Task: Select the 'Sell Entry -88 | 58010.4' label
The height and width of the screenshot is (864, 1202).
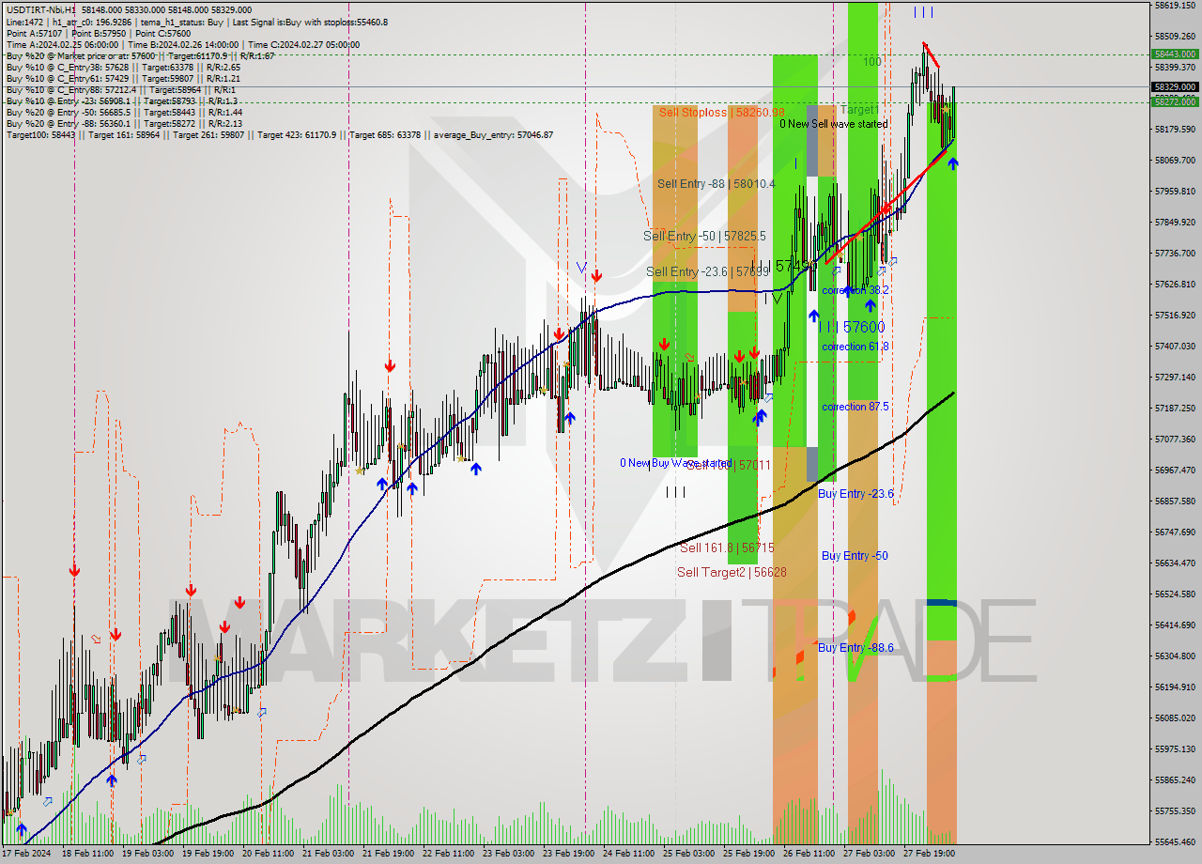Action: [x=717, y=183]
